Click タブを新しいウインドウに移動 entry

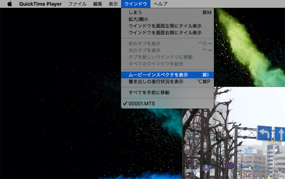coord(160,57)
